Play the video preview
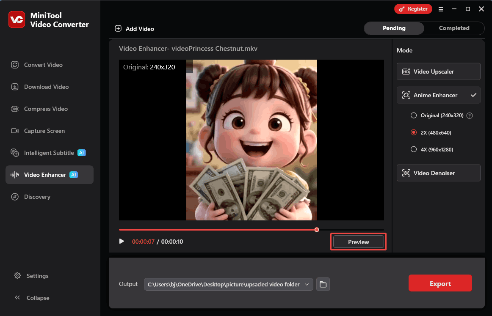Image resolution: width=492 pixels, height=316 pixels. click(122, 242)
